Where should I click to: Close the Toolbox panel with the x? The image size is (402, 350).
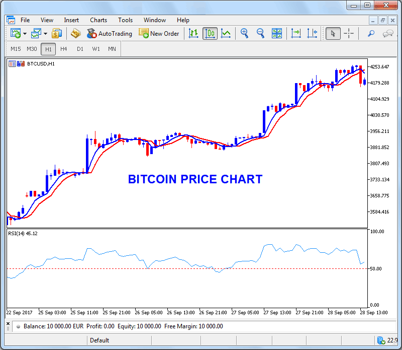tap(8, 323)
